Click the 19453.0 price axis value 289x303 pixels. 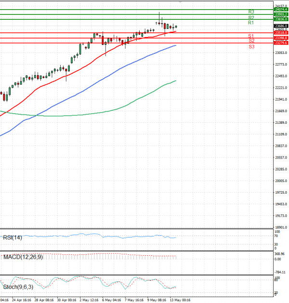(x=281, y=204)
